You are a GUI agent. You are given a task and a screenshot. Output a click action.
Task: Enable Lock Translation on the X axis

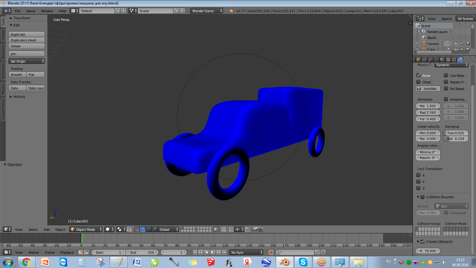coord(418,175)
